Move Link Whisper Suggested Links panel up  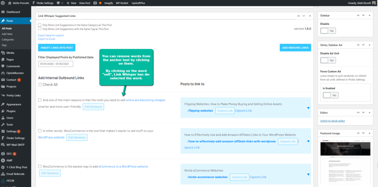coord(298,15)
